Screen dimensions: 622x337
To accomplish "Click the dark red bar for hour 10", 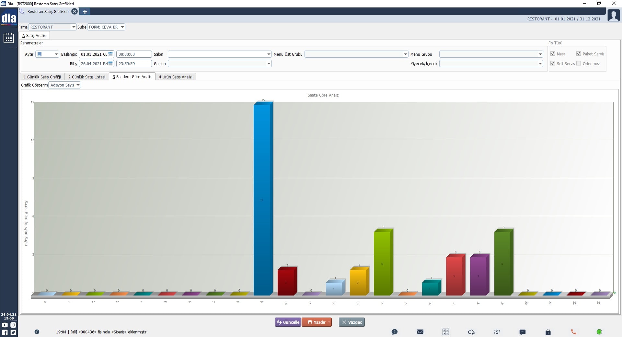I will coord(287,281).
